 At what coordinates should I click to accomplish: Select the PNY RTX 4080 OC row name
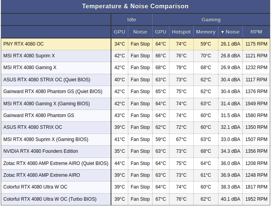[x=24, y=44]
